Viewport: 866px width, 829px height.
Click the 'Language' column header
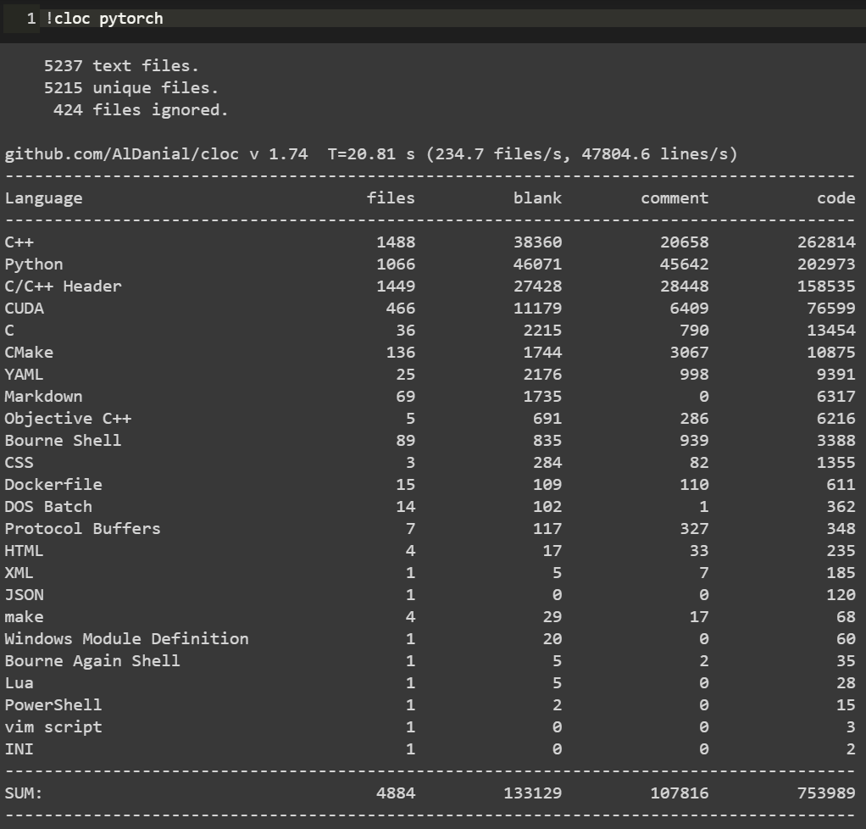point(44,198)
